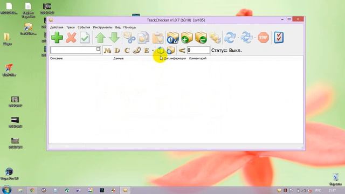
Task: Click the system tray clock
Action: click(332, 190)
